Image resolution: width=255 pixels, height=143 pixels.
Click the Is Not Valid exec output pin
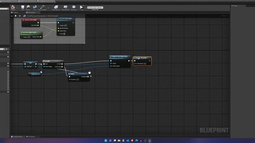(x=62, y=67)
